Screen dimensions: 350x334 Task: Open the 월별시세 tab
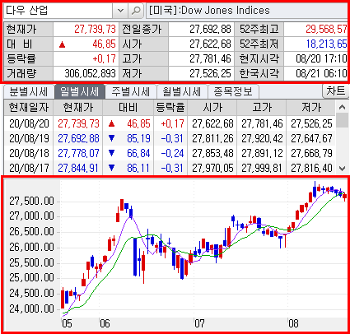tap(182, 92)
